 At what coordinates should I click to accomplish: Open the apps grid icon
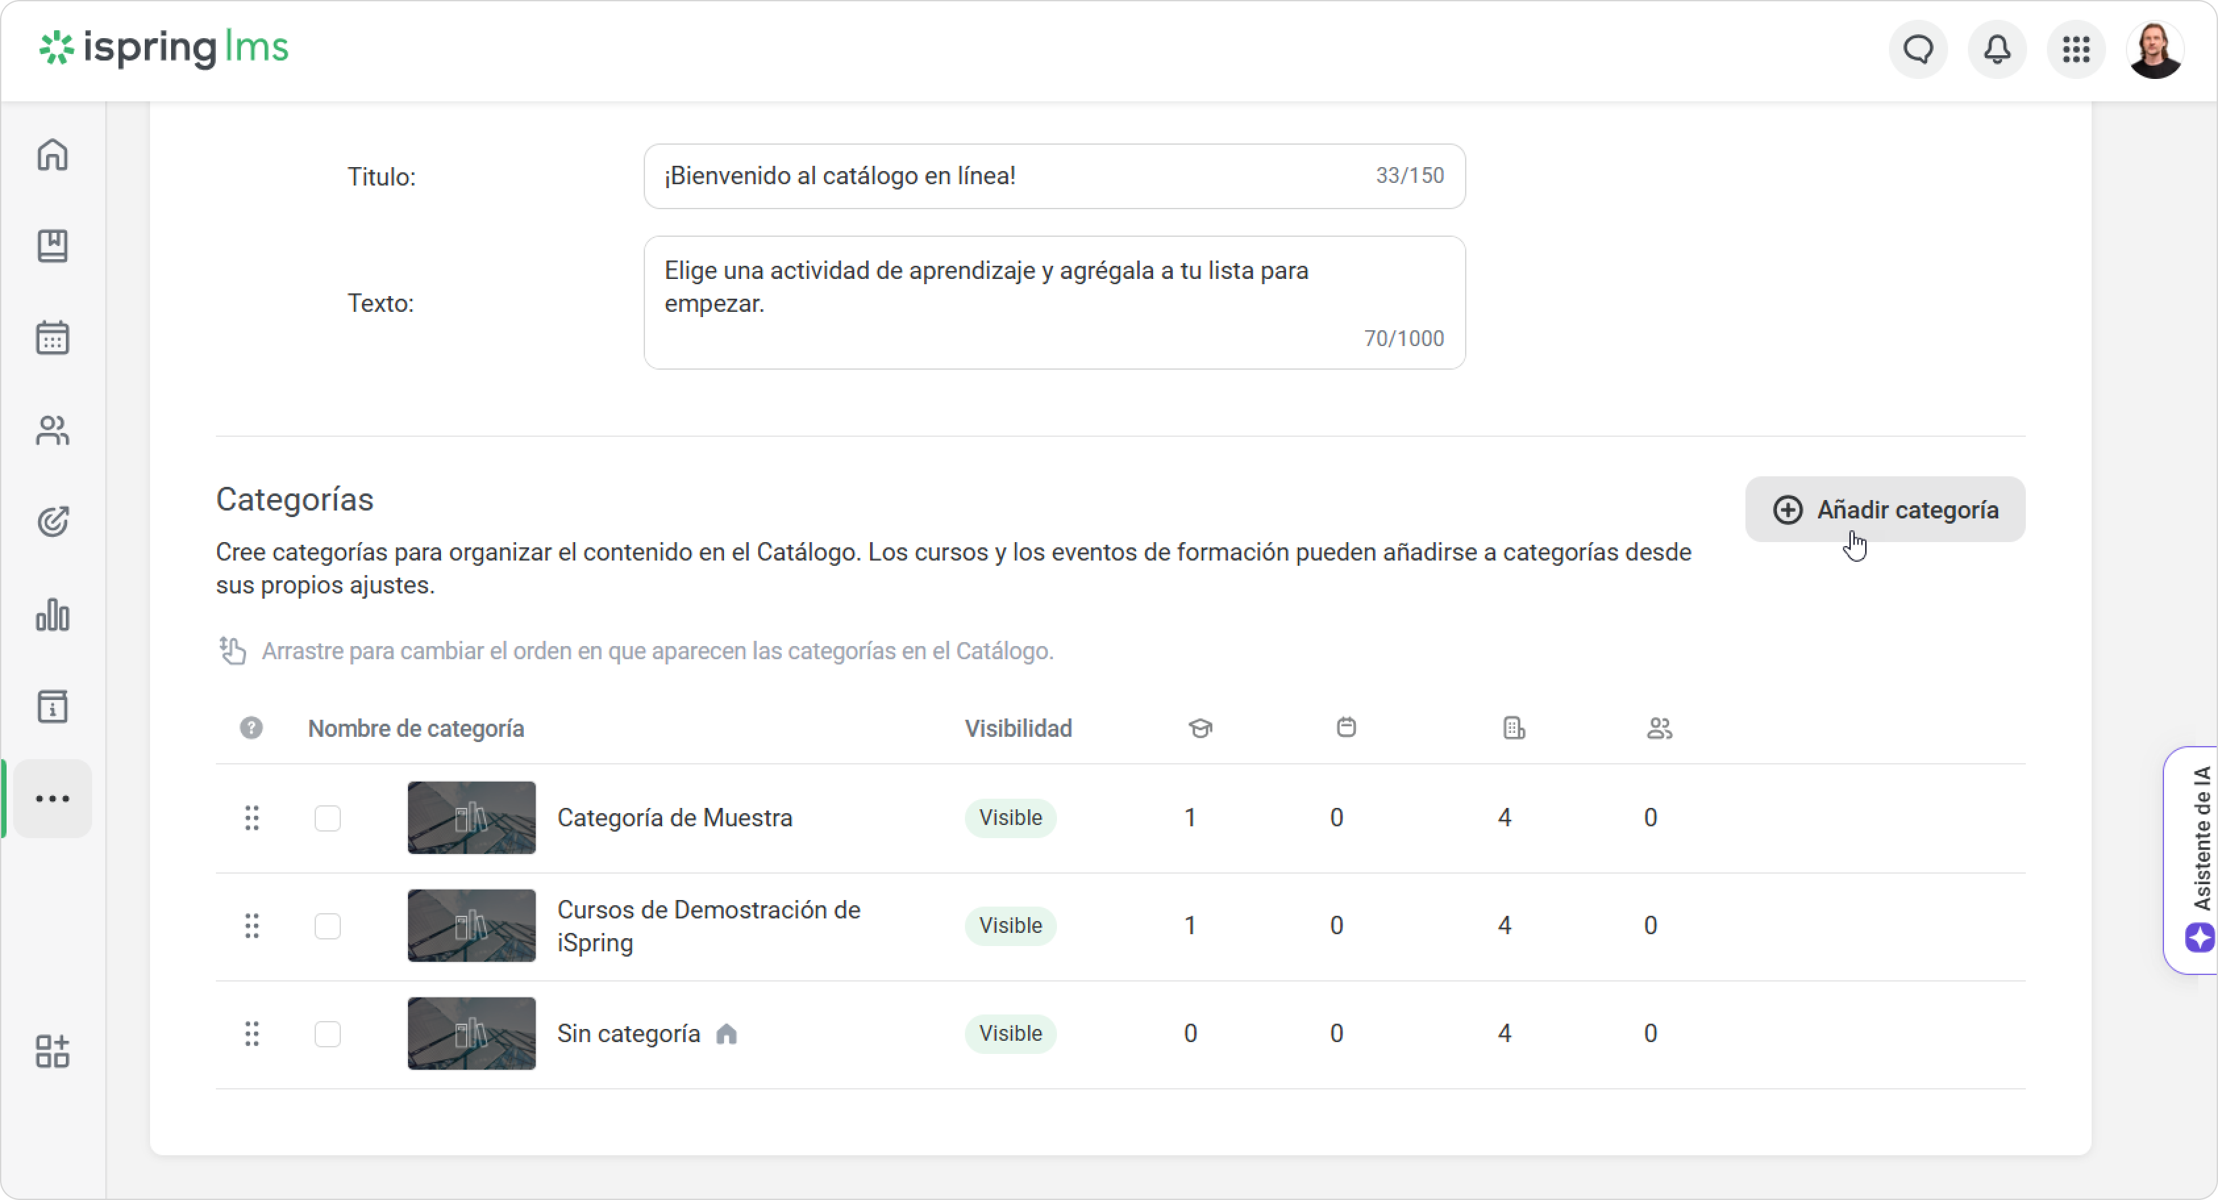tap(2076, 50)
